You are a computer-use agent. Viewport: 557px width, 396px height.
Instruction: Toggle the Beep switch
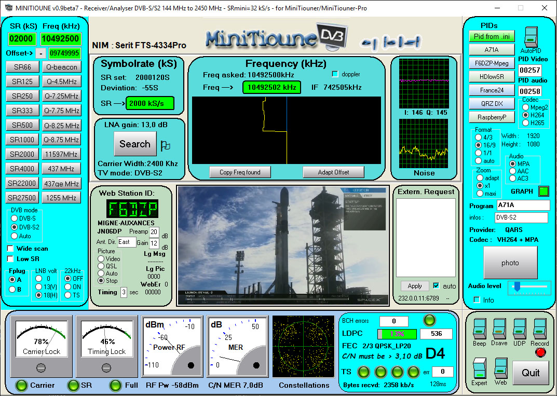click(479, 329)
